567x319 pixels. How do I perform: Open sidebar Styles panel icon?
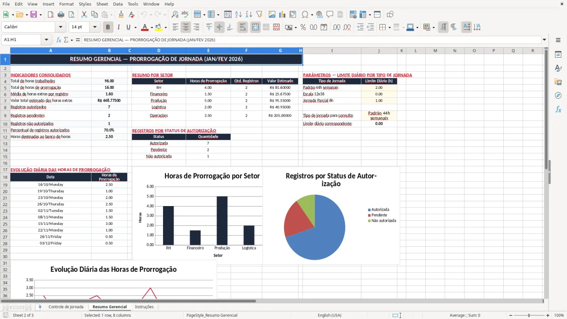(558, 68)
